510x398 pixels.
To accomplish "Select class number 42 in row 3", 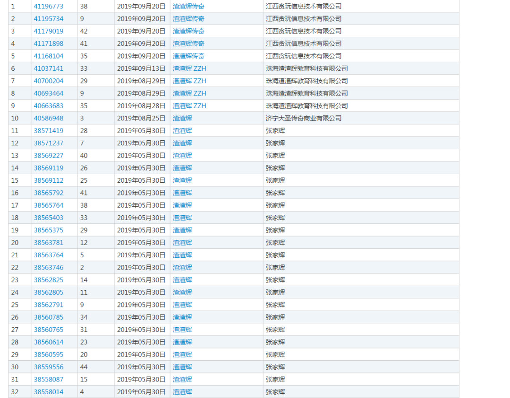I will (84, 31).
